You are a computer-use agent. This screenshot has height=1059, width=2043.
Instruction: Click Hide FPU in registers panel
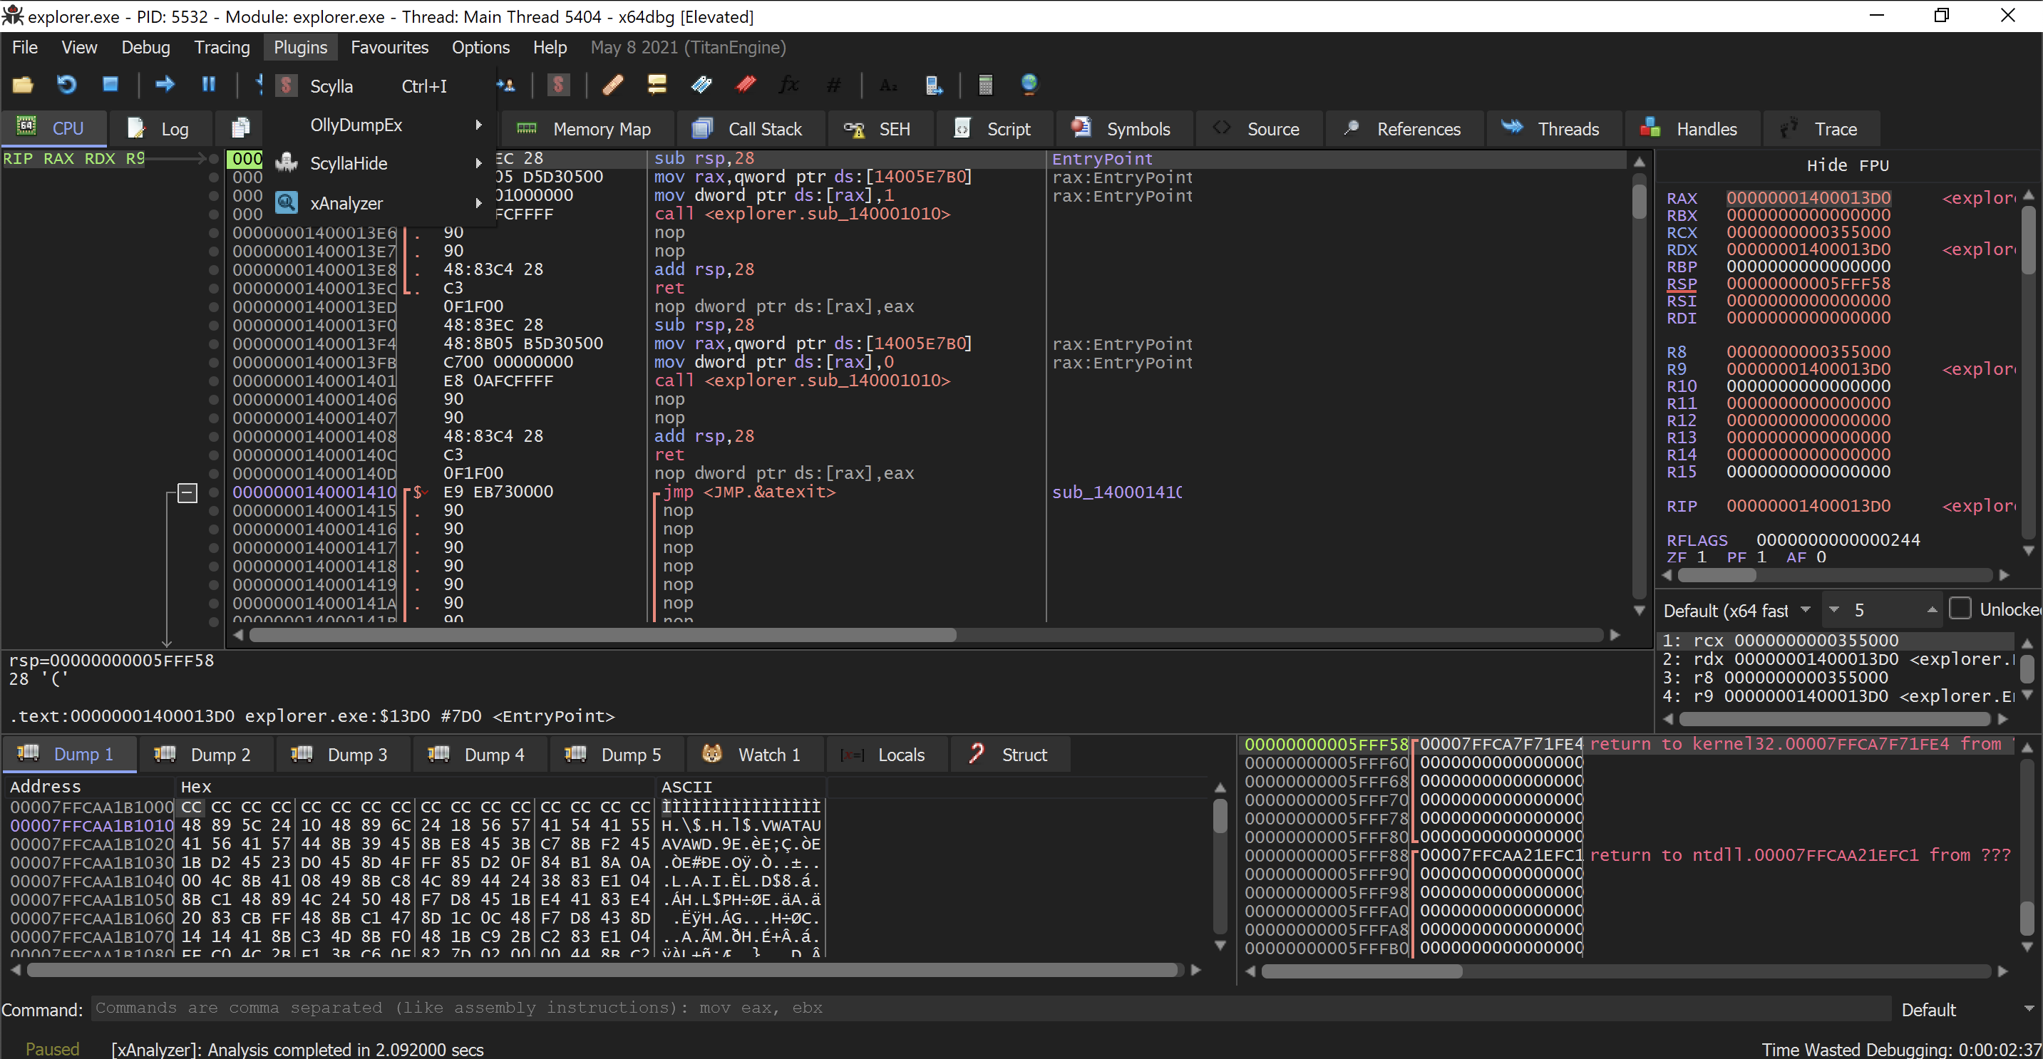coord(1847,165)
